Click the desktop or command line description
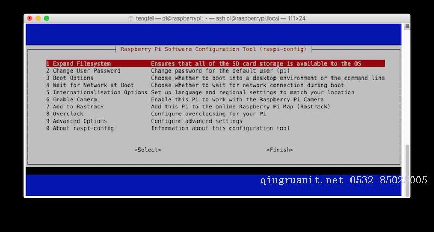The image size is (434, 232). click(267, 78)
